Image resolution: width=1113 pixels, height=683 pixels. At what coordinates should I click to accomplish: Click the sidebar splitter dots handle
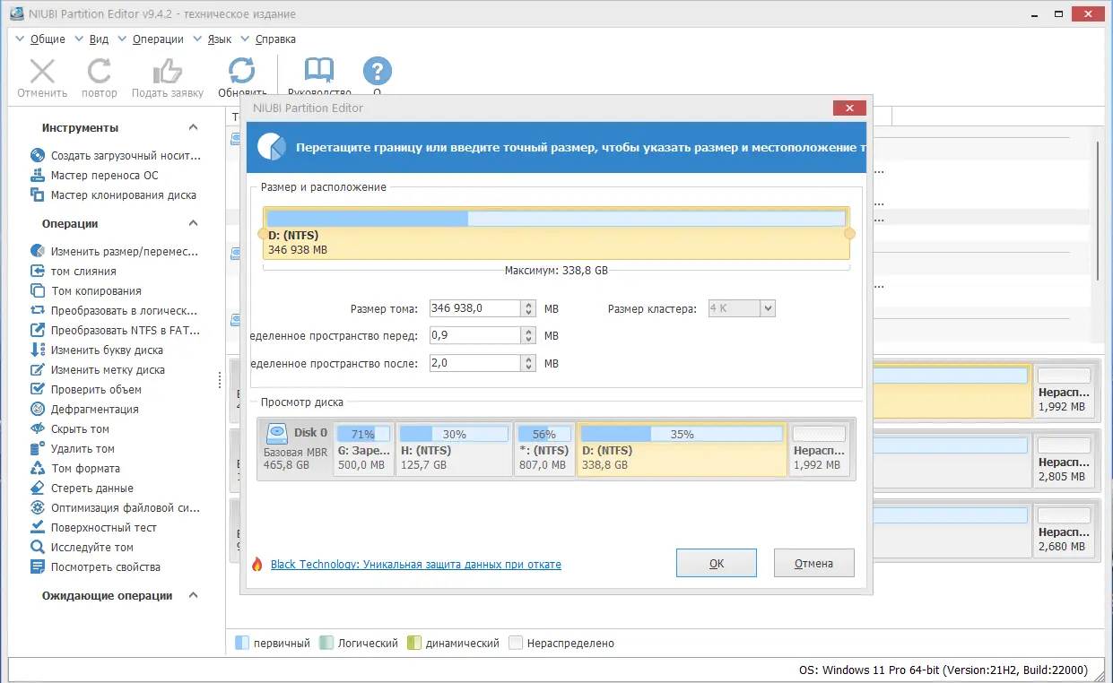point(220,381)
